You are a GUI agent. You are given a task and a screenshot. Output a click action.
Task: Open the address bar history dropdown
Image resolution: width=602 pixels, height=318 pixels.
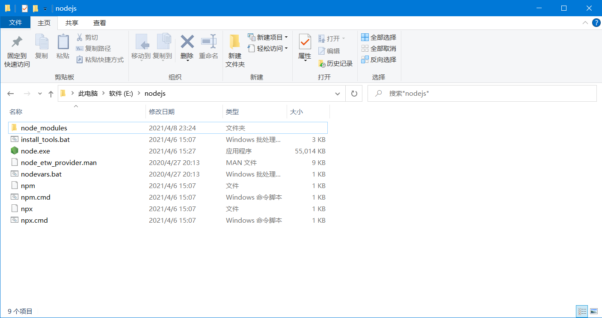click(x=338, y=94)
